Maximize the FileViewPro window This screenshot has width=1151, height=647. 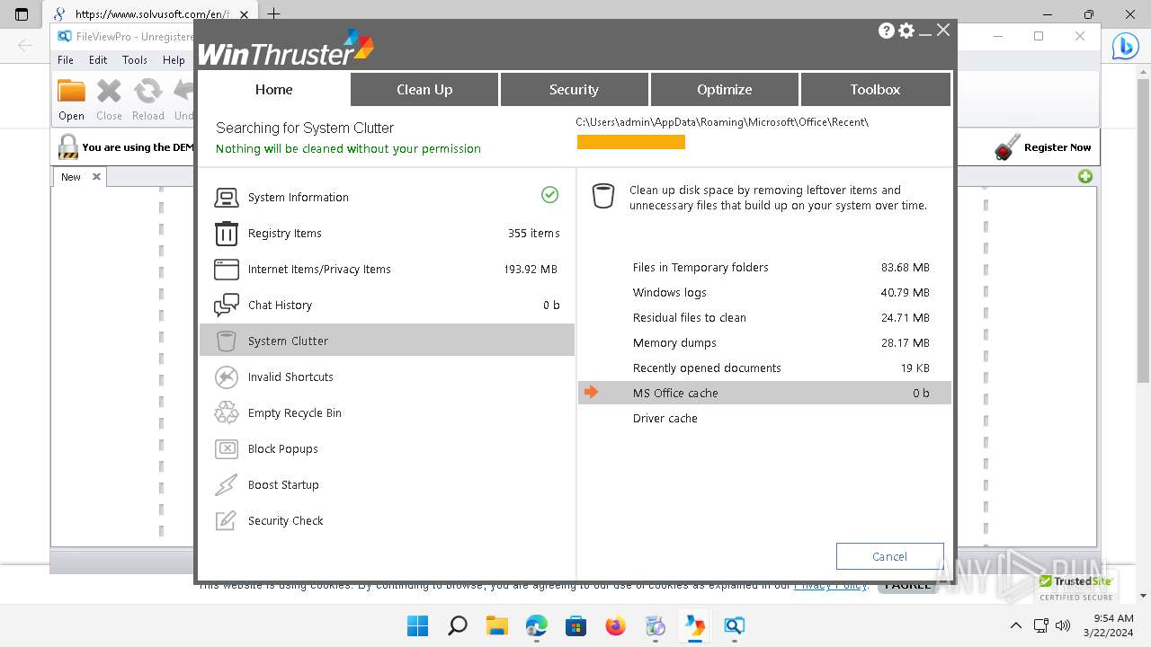point(1039,36)
